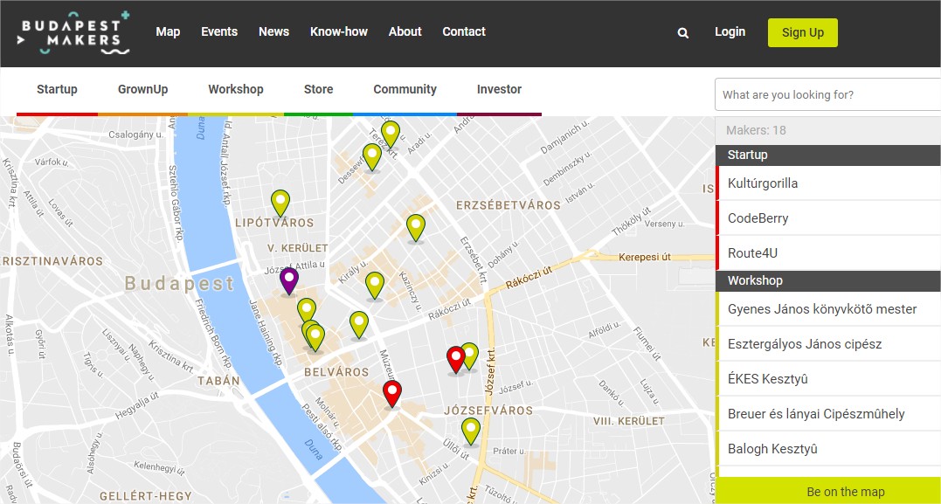941x504 pixels.
Task: Select the yellow pin near Dessewffy street
Action: tap(372, 157)
